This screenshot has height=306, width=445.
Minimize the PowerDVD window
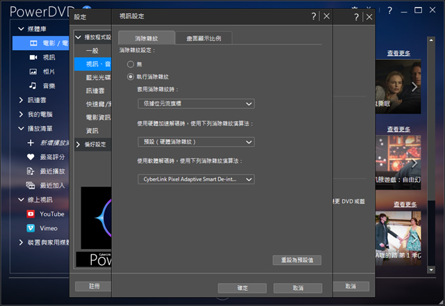click(404, 11)
